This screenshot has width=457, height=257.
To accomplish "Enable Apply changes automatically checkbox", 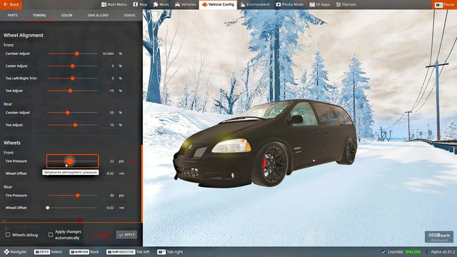I will [x=51, y=235].
